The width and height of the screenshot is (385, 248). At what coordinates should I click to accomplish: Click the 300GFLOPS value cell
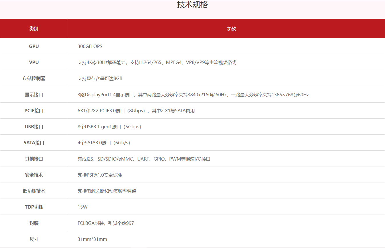click(90, 46)
